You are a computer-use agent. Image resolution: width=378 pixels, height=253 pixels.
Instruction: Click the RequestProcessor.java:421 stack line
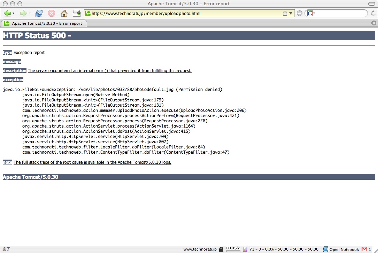(131, 116)
